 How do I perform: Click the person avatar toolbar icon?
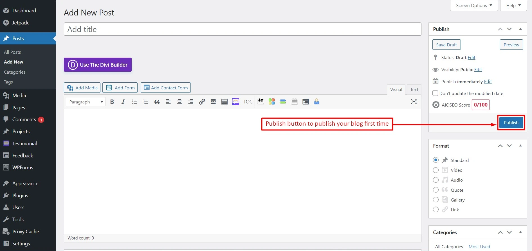(x=317, y=102)
